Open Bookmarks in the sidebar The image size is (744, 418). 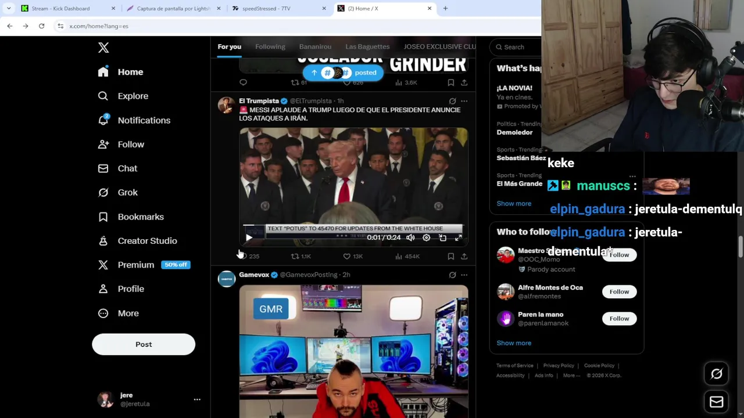(x=131, y=217)
